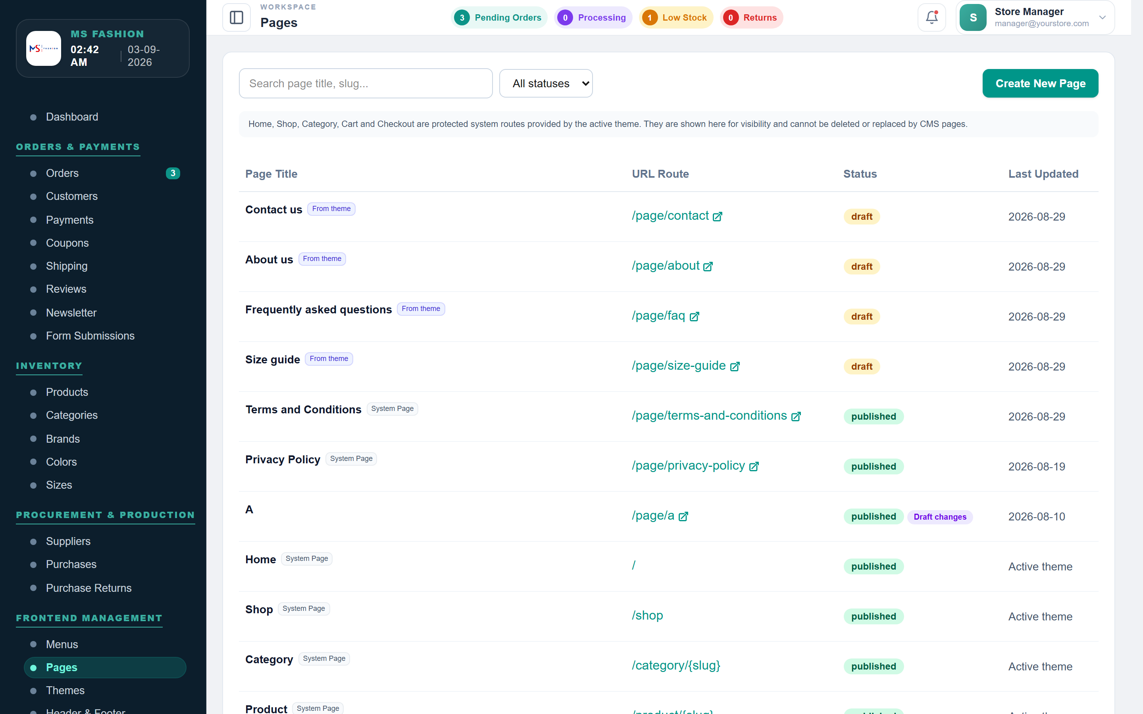Open Shipping settings

click(x=67, y=266)
